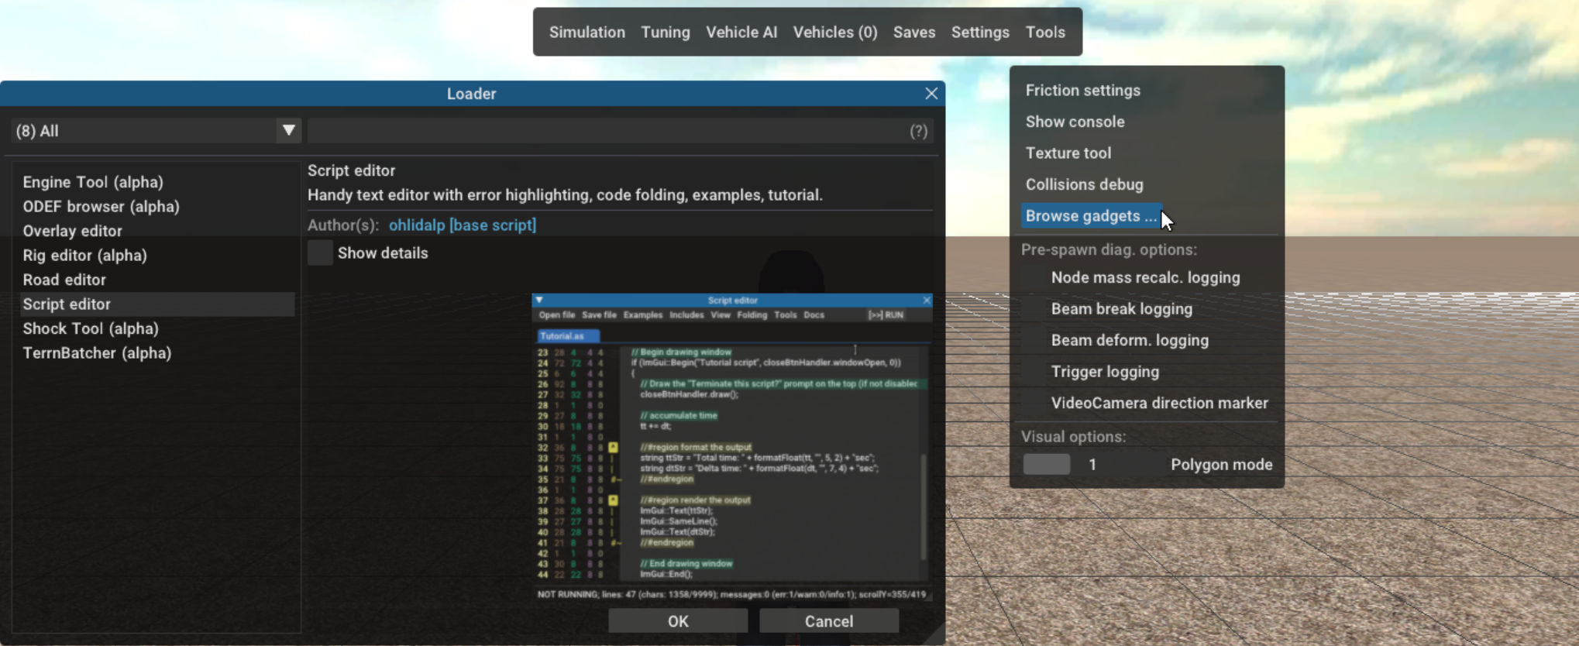Expand the Vehicles (0) menu
The height and width of the screenshot is (646, 1579).
[834, 33]
